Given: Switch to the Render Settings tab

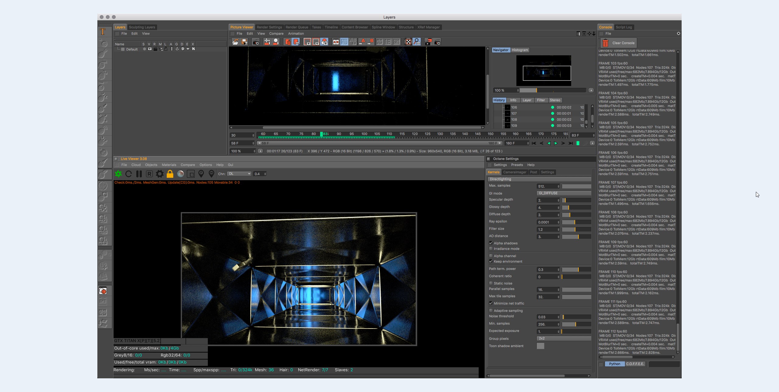Looking at the screenshot, I should 269,27.
